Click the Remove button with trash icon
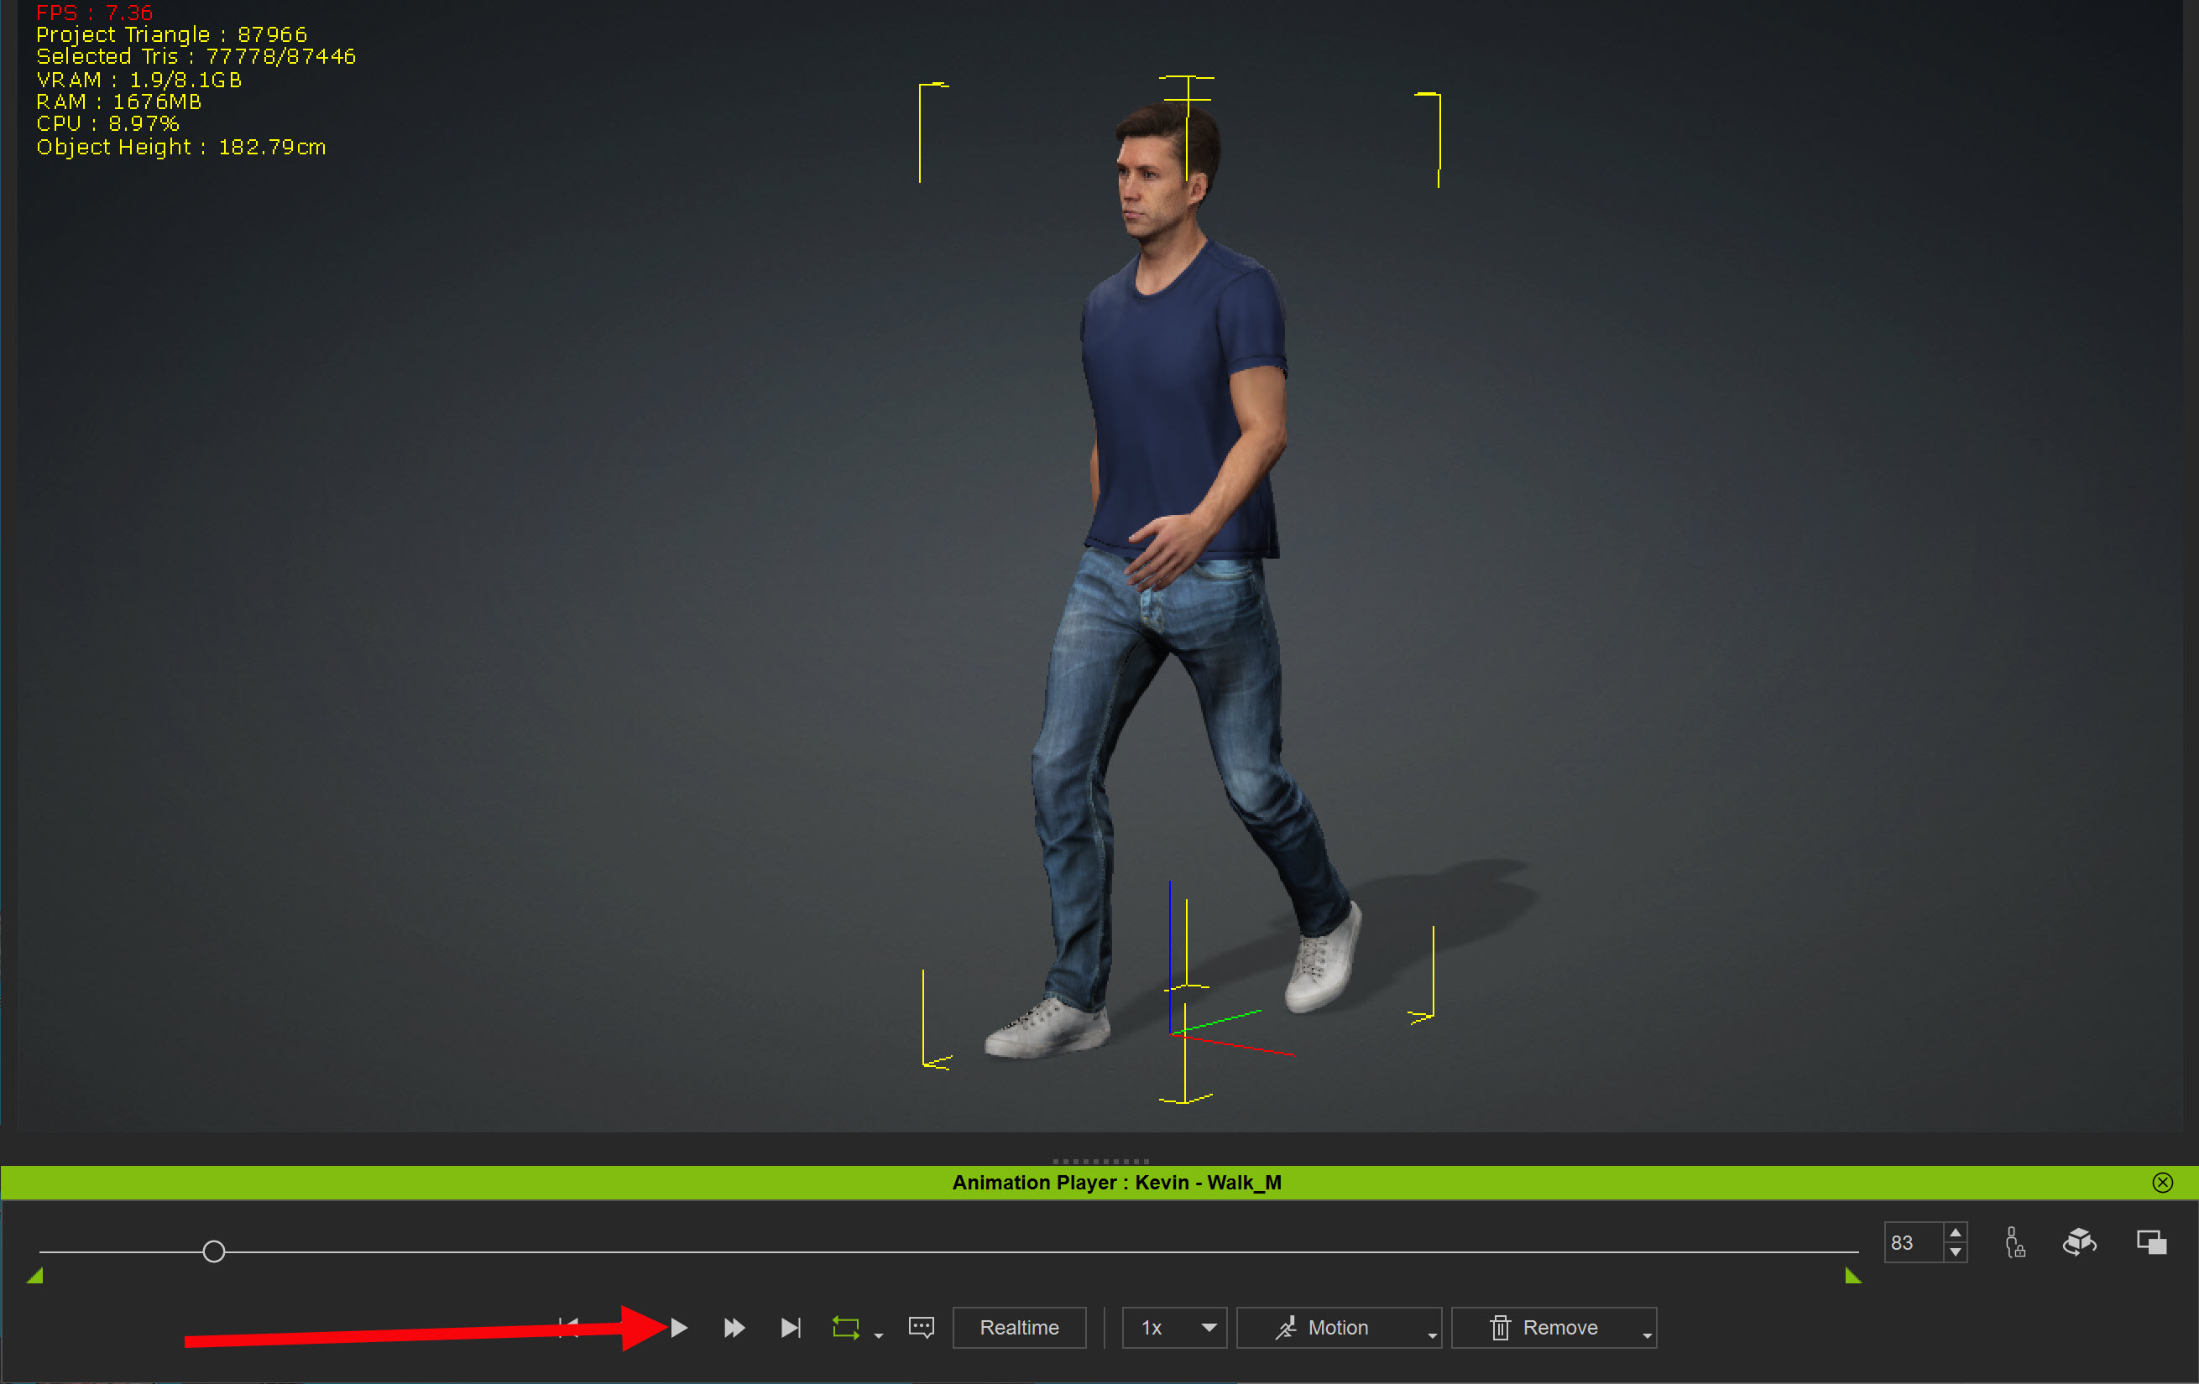The width and height of the screenshot is (2199, 1384). pos(1543,1328)
